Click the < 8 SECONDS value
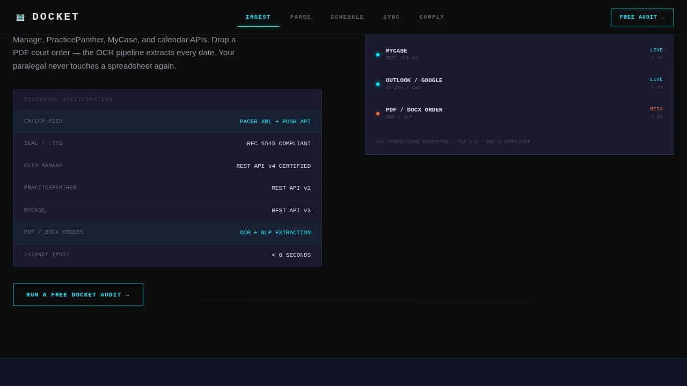 click(x=291, y=255)
